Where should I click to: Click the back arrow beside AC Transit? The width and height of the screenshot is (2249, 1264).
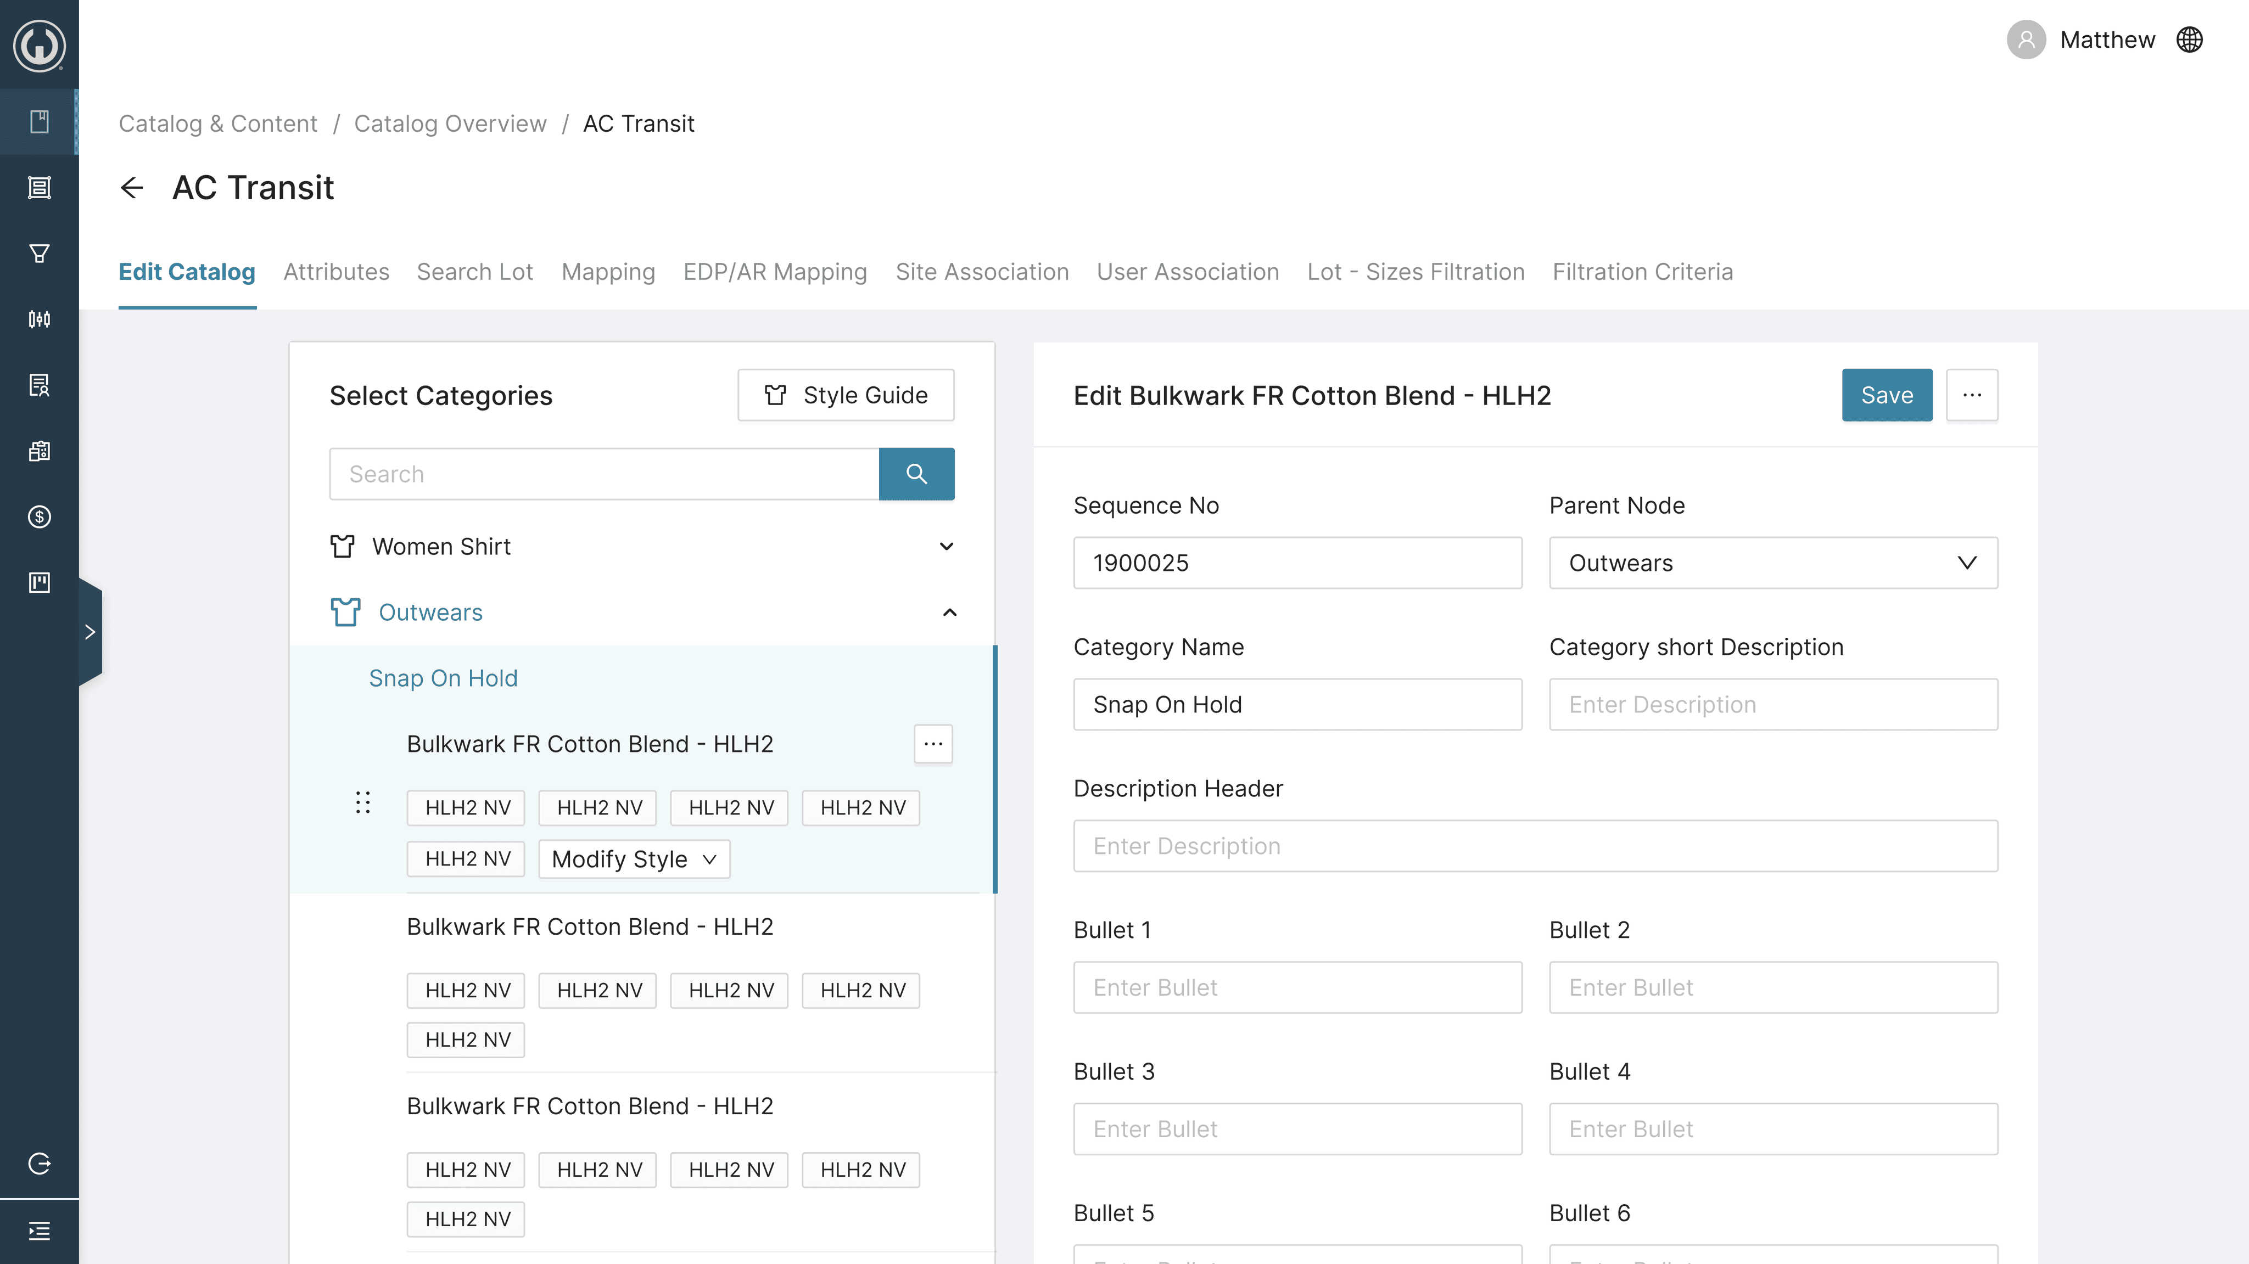[x=132, y=188]
